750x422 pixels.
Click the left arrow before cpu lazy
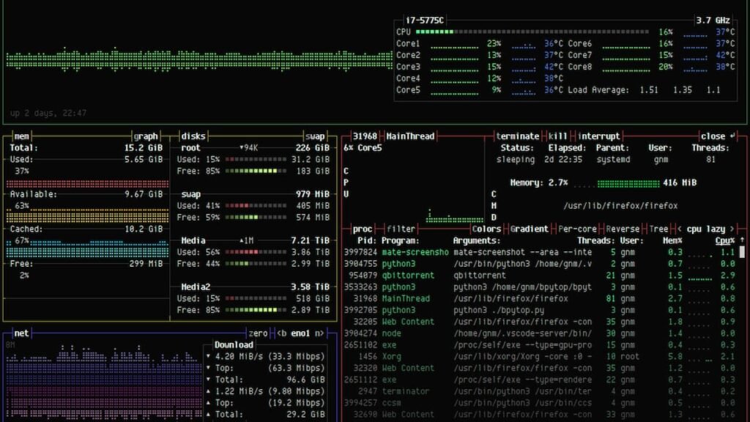click(680, 229)
